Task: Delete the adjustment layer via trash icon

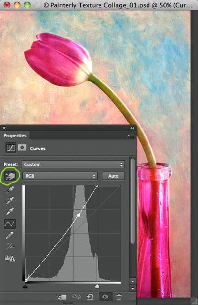Action: coord(119,297)
